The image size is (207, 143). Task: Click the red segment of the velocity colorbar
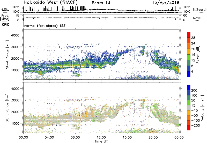pyautogui.click(x=189, y=128)
